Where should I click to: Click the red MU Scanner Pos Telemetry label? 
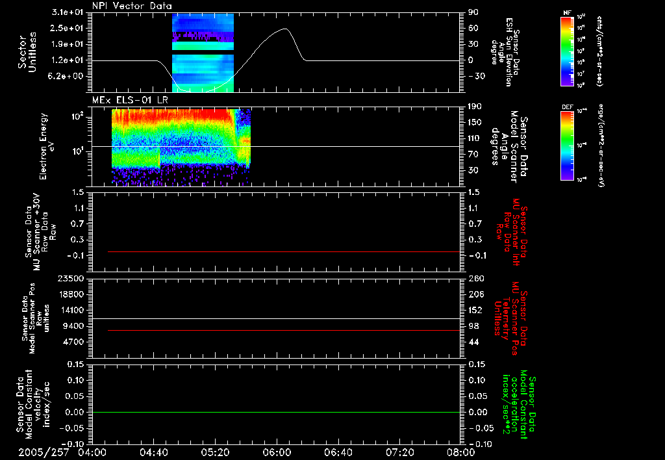[x=510, y=318]
